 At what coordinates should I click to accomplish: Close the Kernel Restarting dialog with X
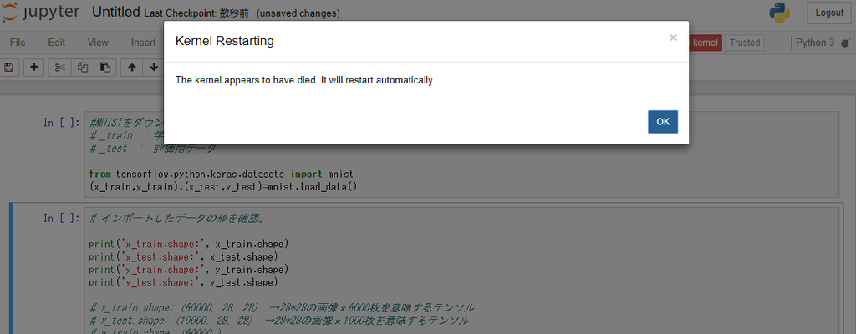pyautogui.click(x=673, y=38)
